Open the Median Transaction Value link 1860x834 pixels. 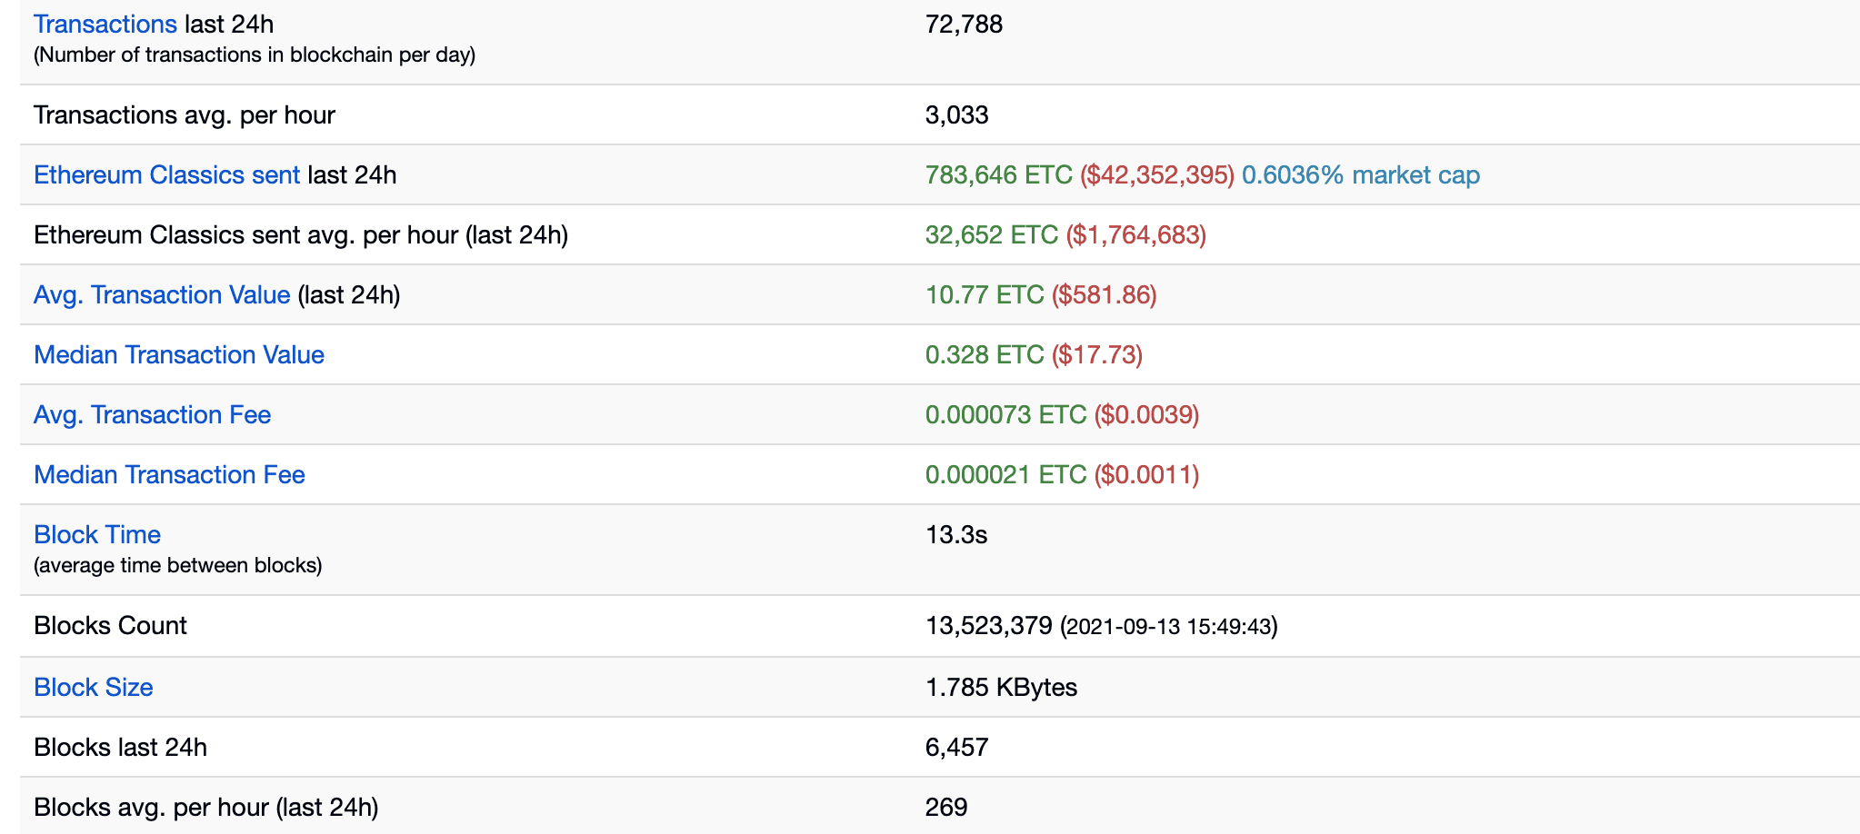(179, 354)
